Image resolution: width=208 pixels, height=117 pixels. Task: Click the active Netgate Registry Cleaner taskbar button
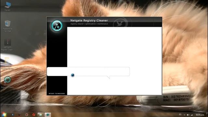48,115
